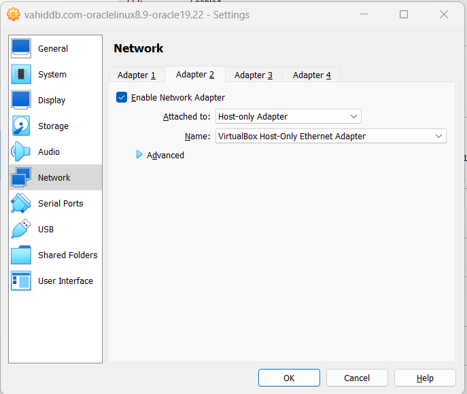Screen dimensions: 467x394
Task: Open the adapter Name dropdown
Action: click(x=330, y=137)
